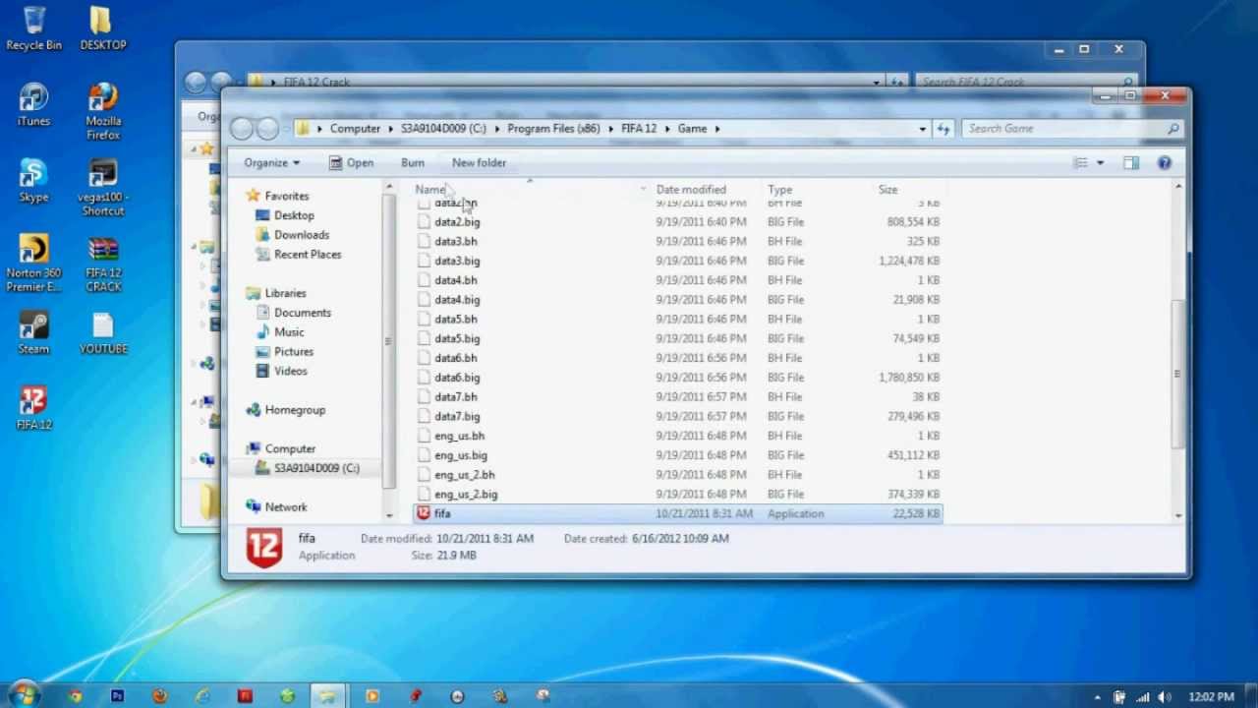Viewport: 1258px width, 708px height.
Task: Open the Explorer help button
Action: 1164,163
